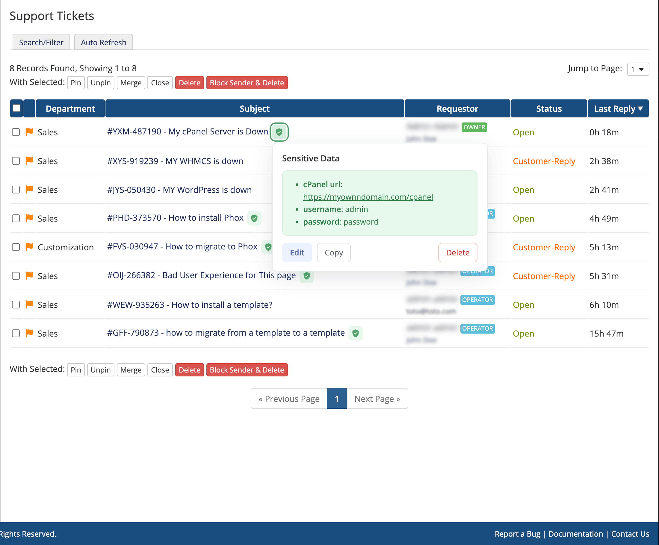Select checkbox for #WEW-935263 ticket
The width and height of the screenshot is (659, 545).
coord(16,305)
